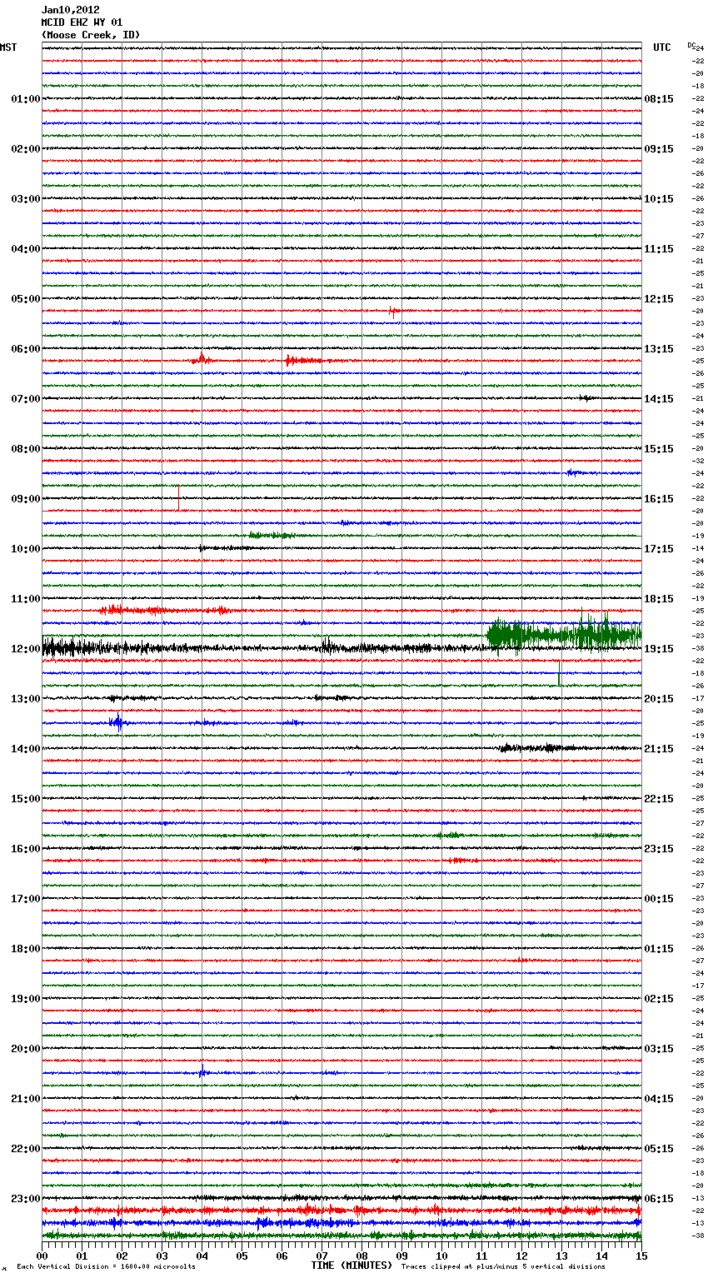Viewport: 708px width, 1278px height.
Task: Select the 18:00 MST time label
Action: [25, 949]
